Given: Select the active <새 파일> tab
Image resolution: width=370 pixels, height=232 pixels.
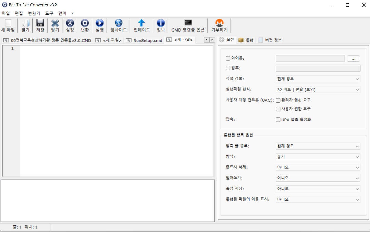Looking at the screenshot, I should [180, 40].
